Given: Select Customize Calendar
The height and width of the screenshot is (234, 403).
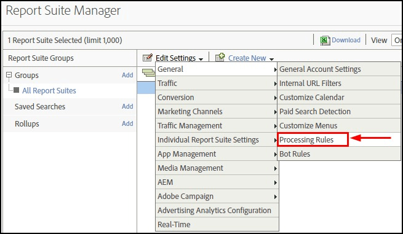Looking at the screenshot, I should click(x=339, y=97).
